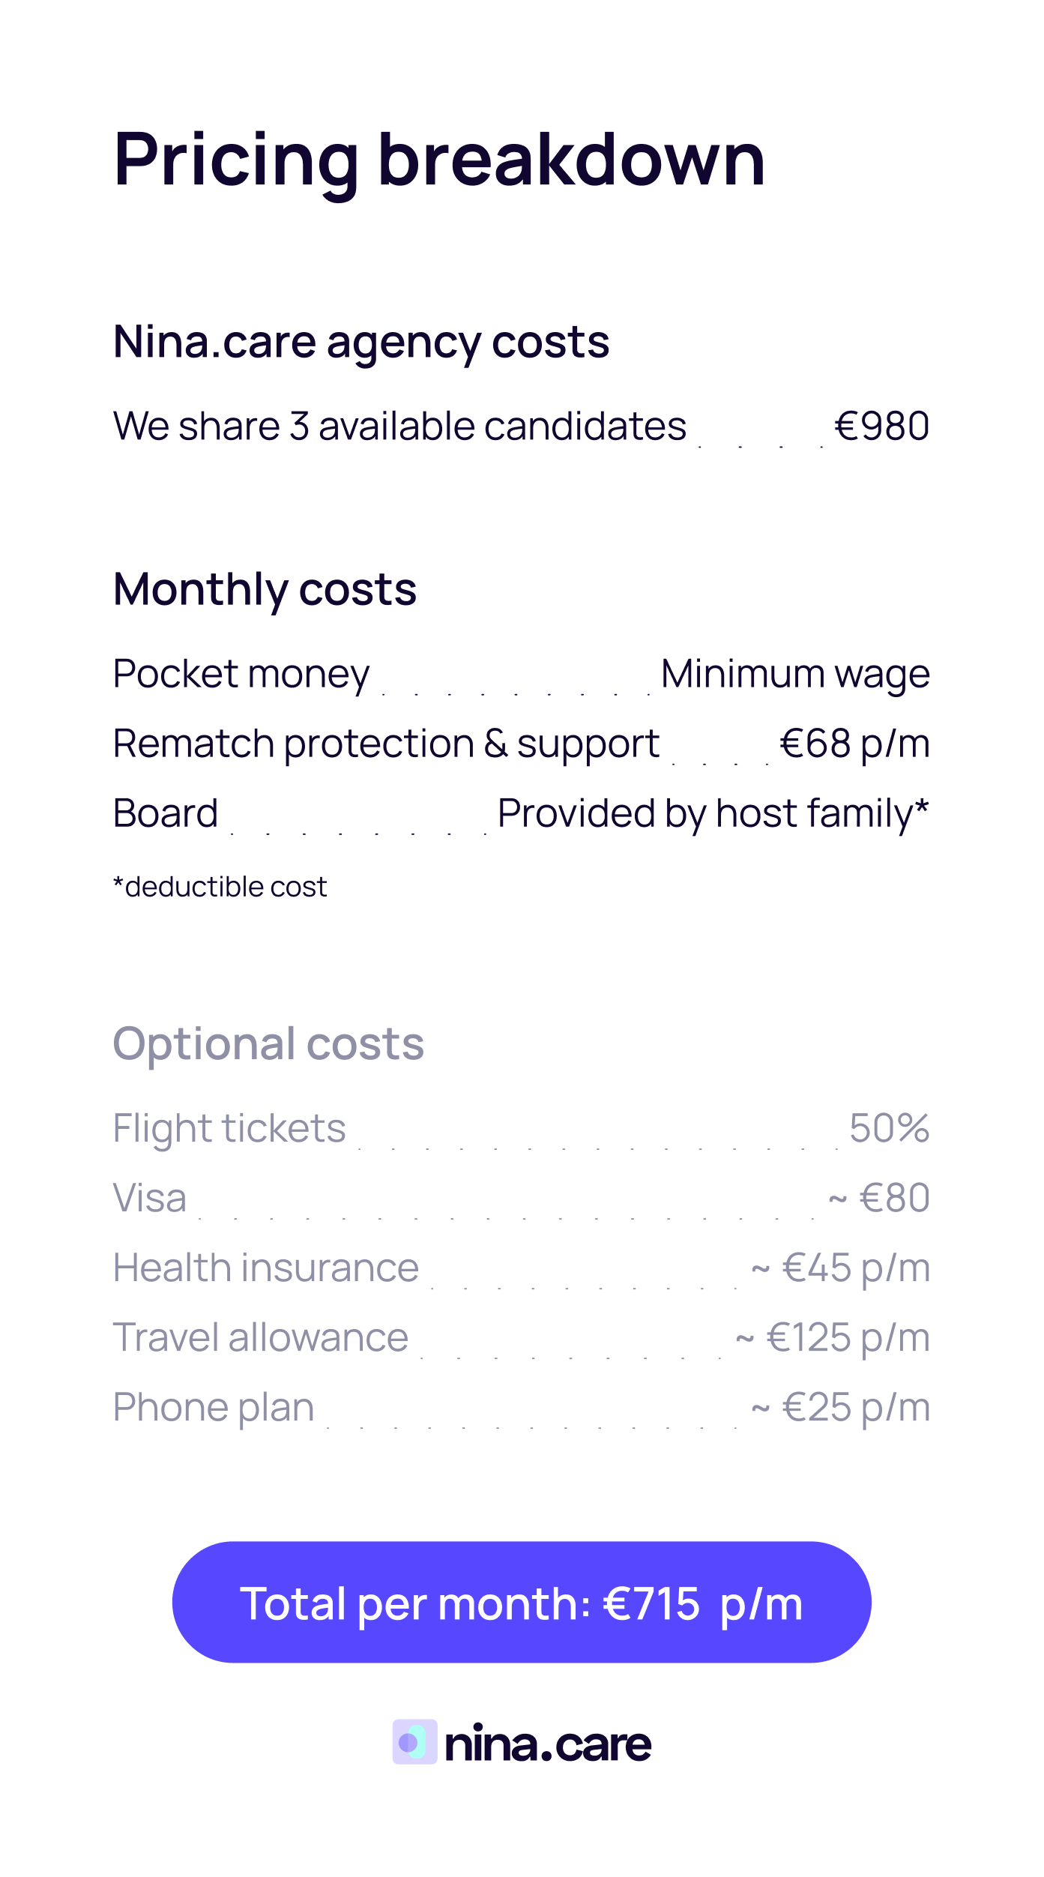Click the Provided by host family* value
1044x1877 pixels.
[x=713, y=813]
